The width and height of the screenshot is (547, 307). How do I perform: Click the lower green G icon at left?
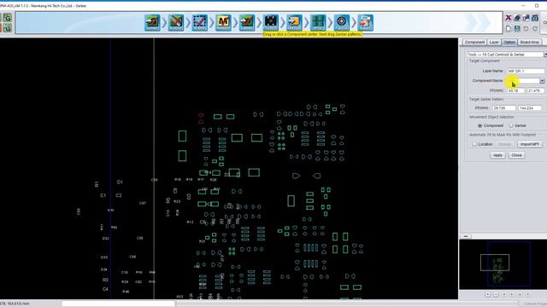click(x=8, y=28)
